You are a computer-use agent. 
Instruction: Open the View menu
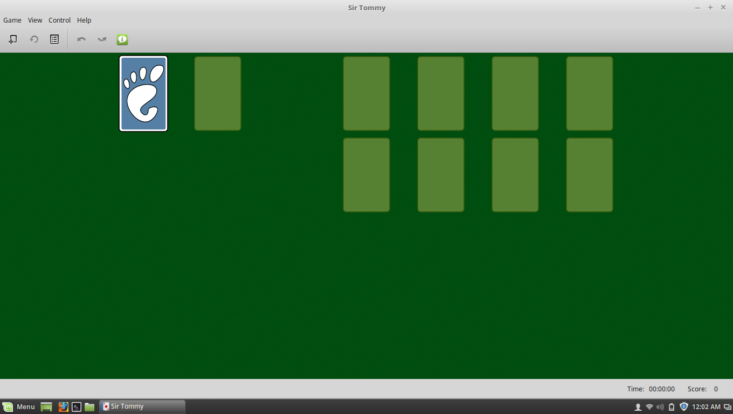pyautogui.click(x=34, y=20)
